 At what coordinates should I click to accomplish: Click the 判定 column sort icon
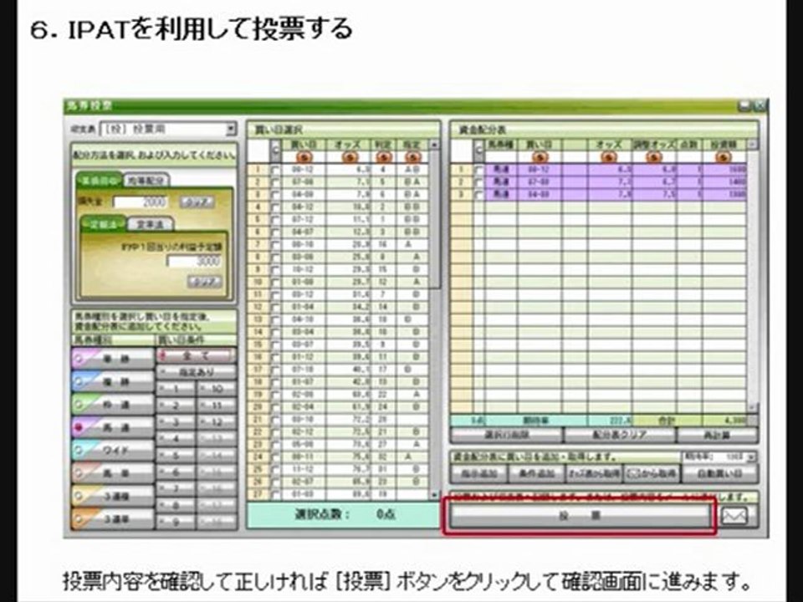coord(383,157)
